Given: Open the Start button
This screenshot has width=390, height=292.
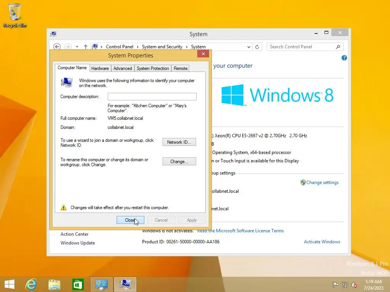Looking at the screenshot, I should tap(10, 284).
